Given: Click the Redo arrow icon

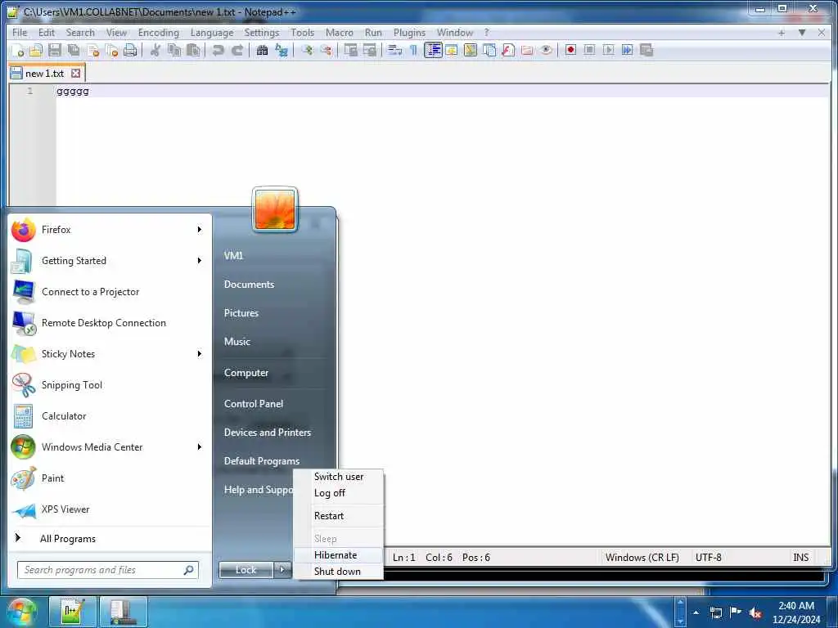Looking at the screenshot, I should pyautogui.click(x=237, y=50).
